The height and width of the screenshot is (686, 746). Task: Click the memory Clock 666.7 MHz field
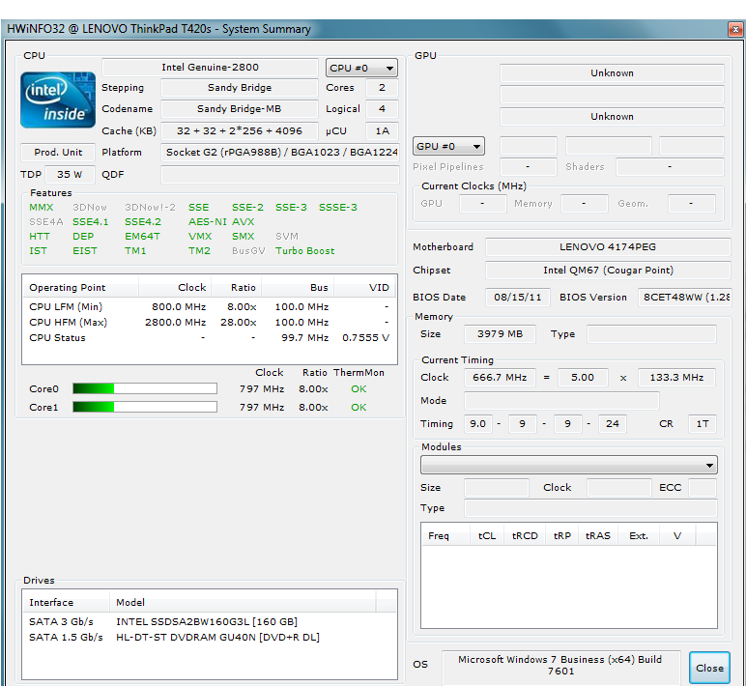pyautogui.click(x=500, y=377)
